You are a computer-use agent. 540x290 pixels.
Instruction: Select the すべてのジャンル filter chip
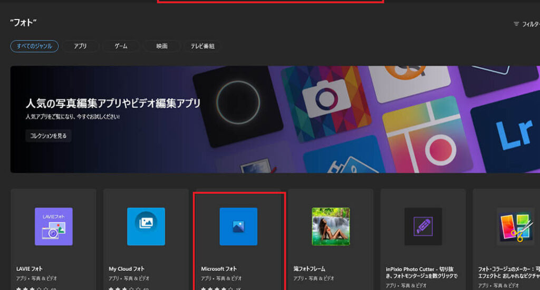(x=34, y=46)
